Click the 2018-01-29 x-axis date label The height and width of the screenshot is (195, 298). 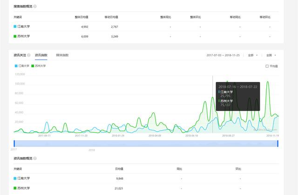[118, 135]
